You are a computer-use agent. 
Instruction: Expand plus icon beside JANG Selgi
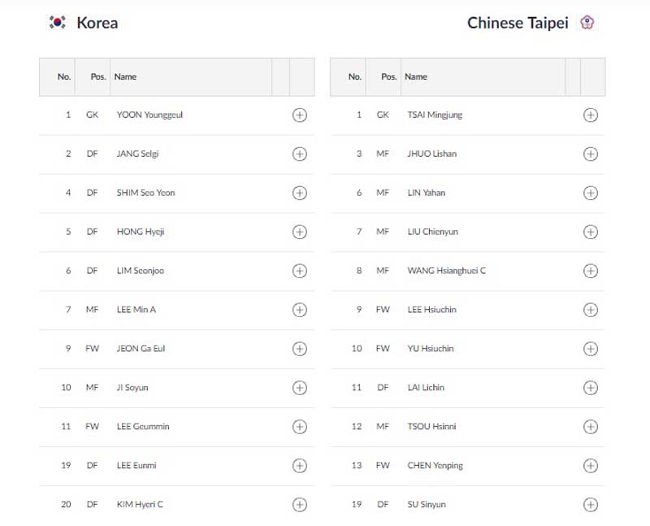click(300, 154)
